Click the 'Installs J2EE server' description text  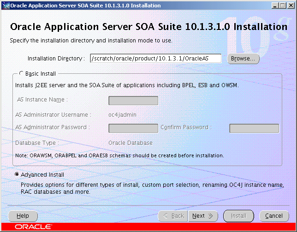coord(127,85)
